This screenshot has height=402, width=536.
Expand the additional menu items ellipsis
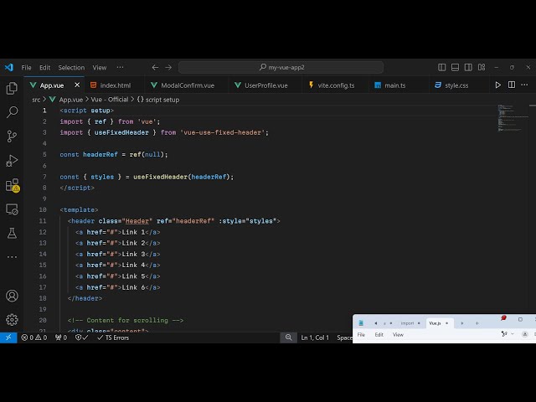click(120, 68)
